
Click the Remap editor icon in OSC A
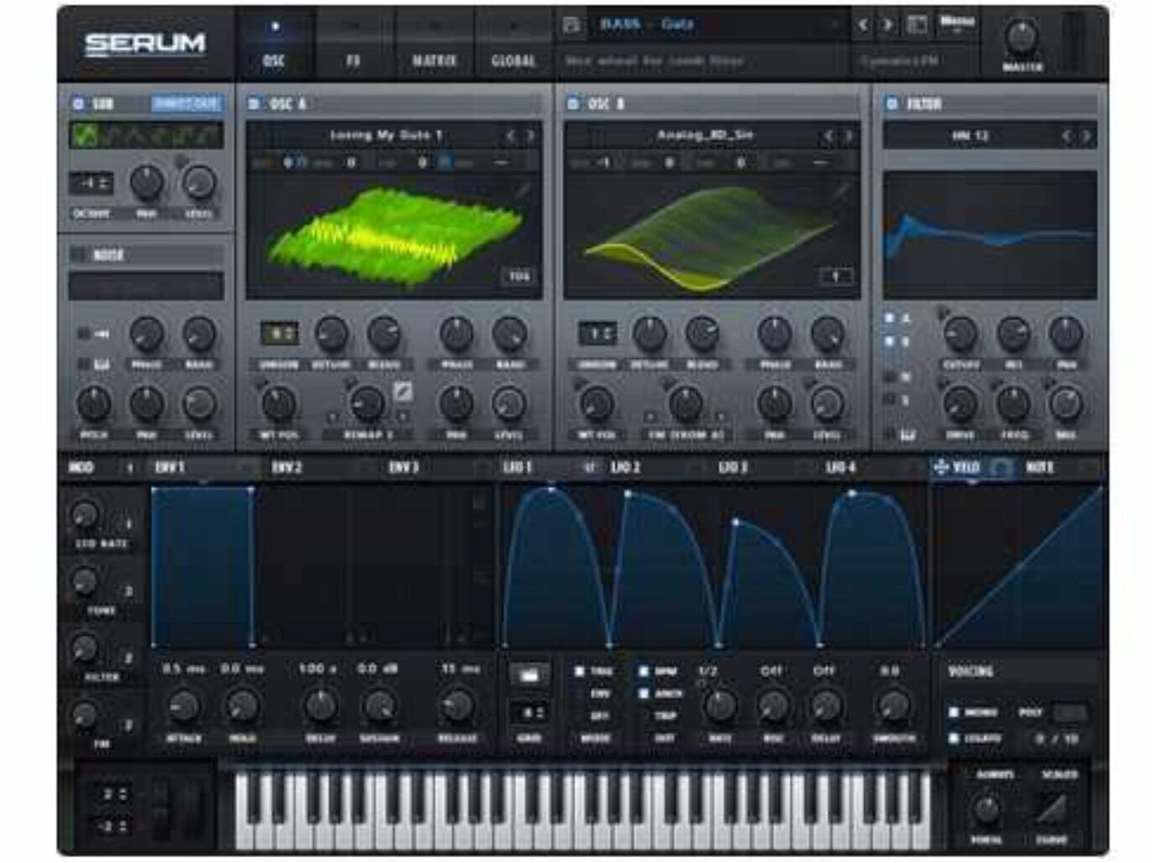point(403,391)
